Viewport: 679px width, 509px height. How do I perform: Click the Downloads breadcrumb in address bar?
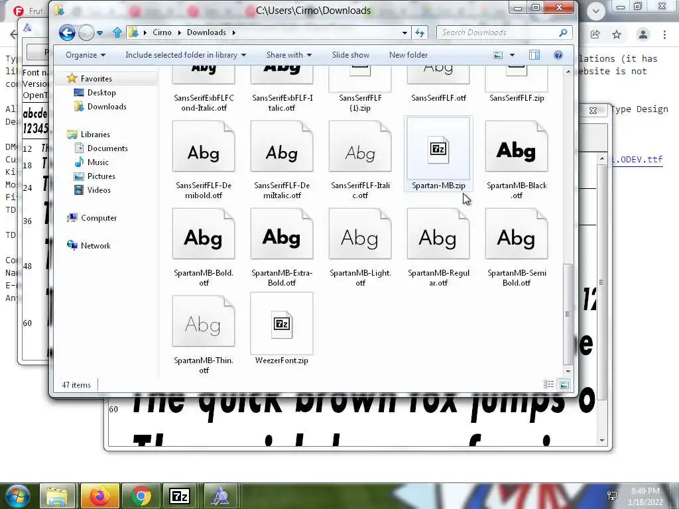tap(207, 32)
